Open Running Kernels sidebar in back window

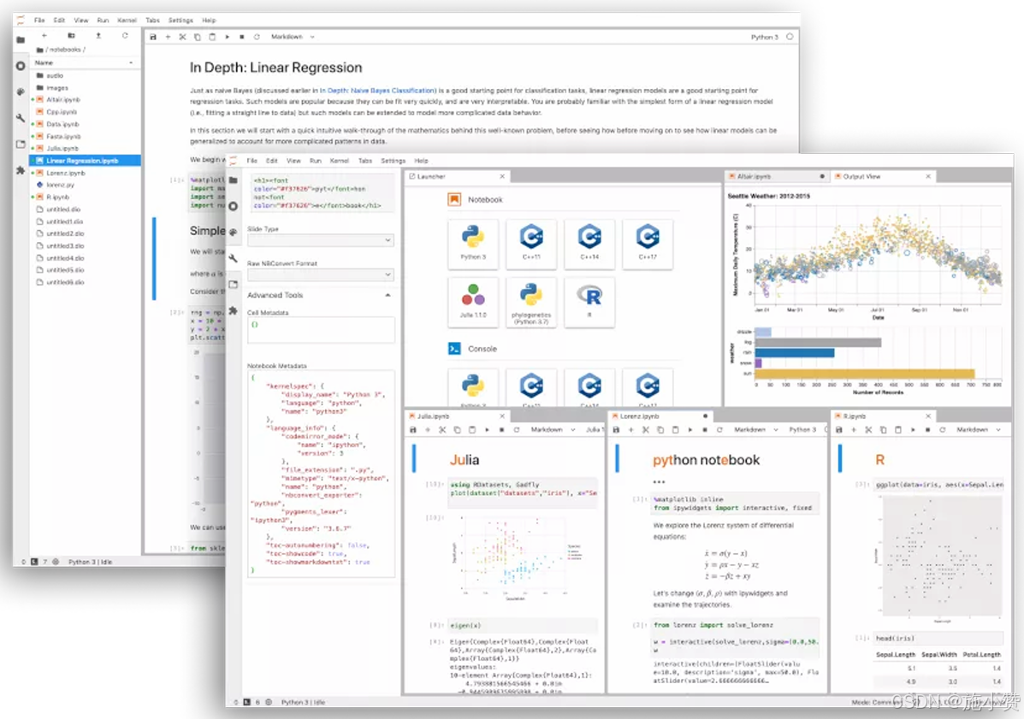[x=21, y=66]
